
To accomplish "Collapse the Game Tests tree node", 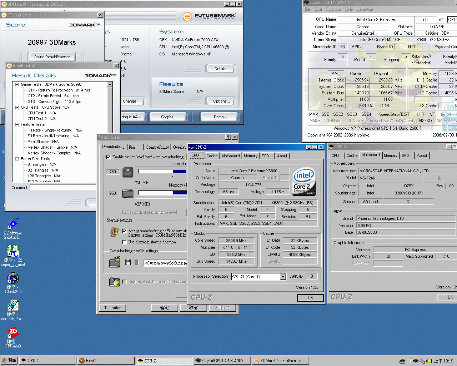I will coord(17,84).
